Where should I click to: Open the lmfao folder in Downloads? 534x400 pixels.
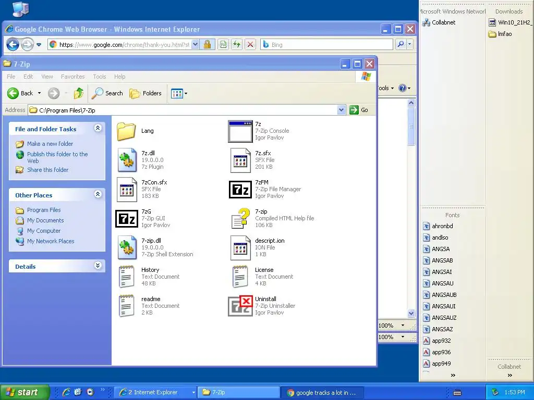pyautogui.click(x=500, y=34)
